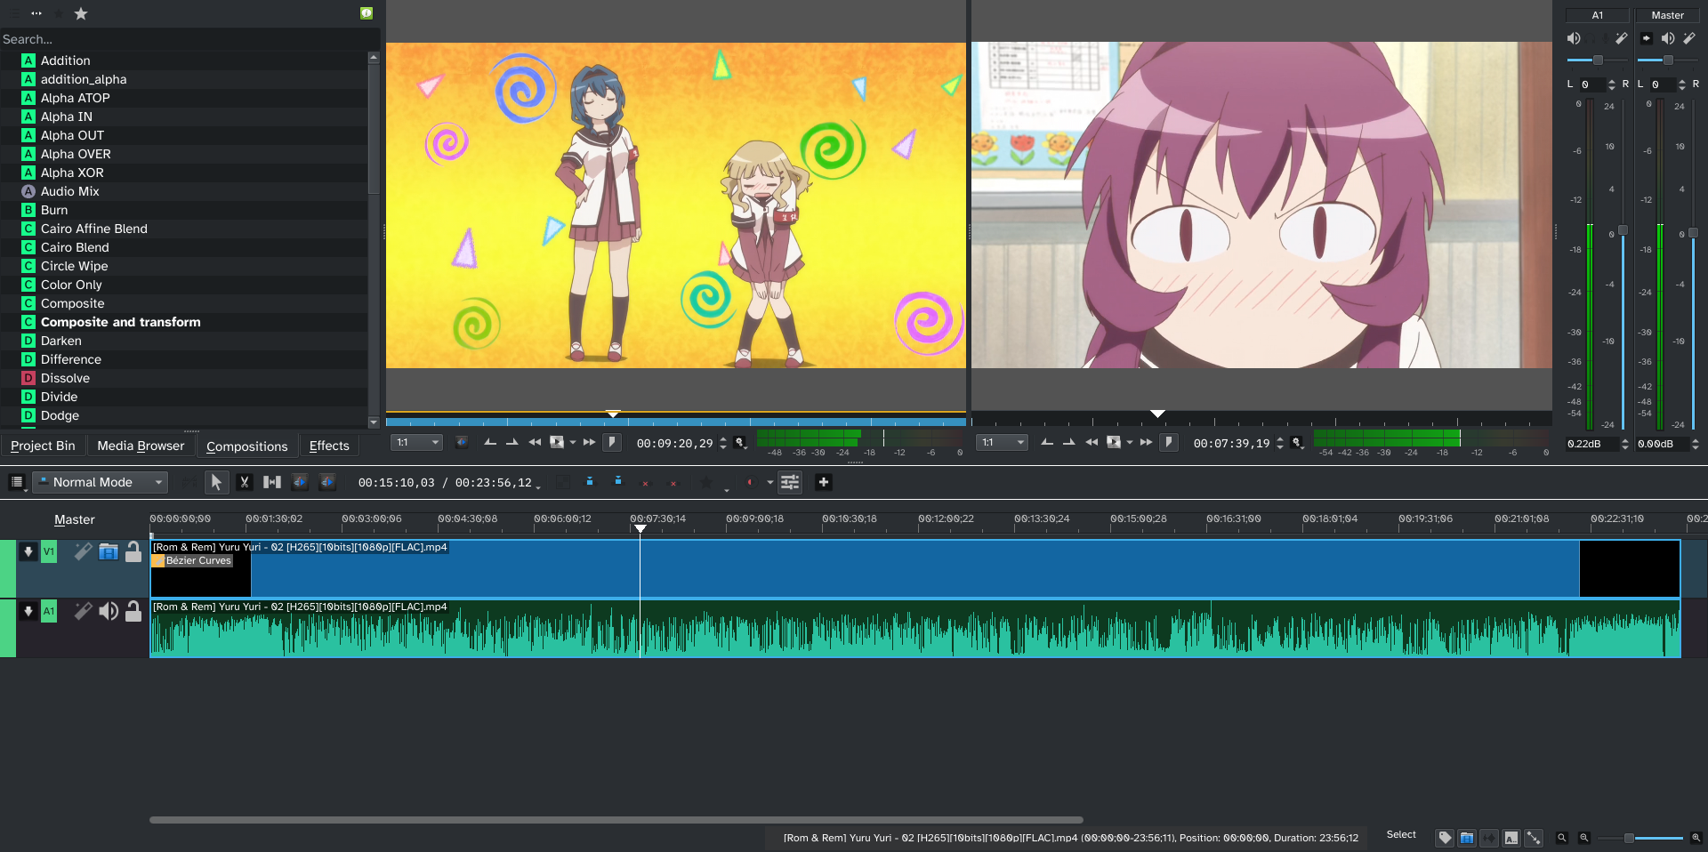Zoom out the timeline
The image size is (1708, 852).
coord(1584,838)
